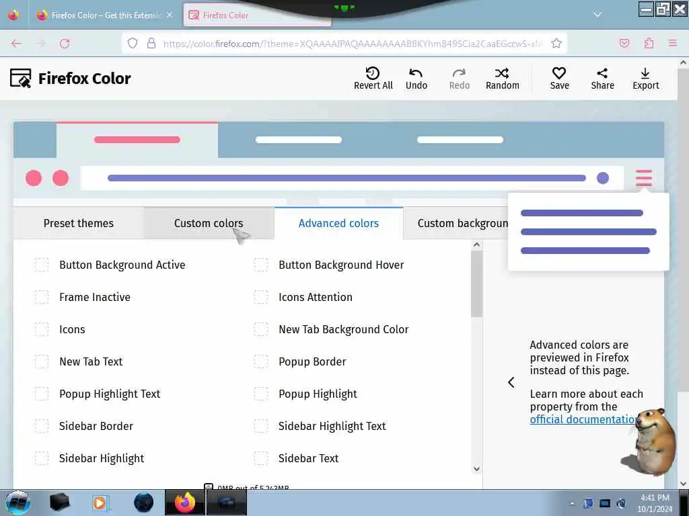Click the Firefox Color heading text

click(84, 79)
